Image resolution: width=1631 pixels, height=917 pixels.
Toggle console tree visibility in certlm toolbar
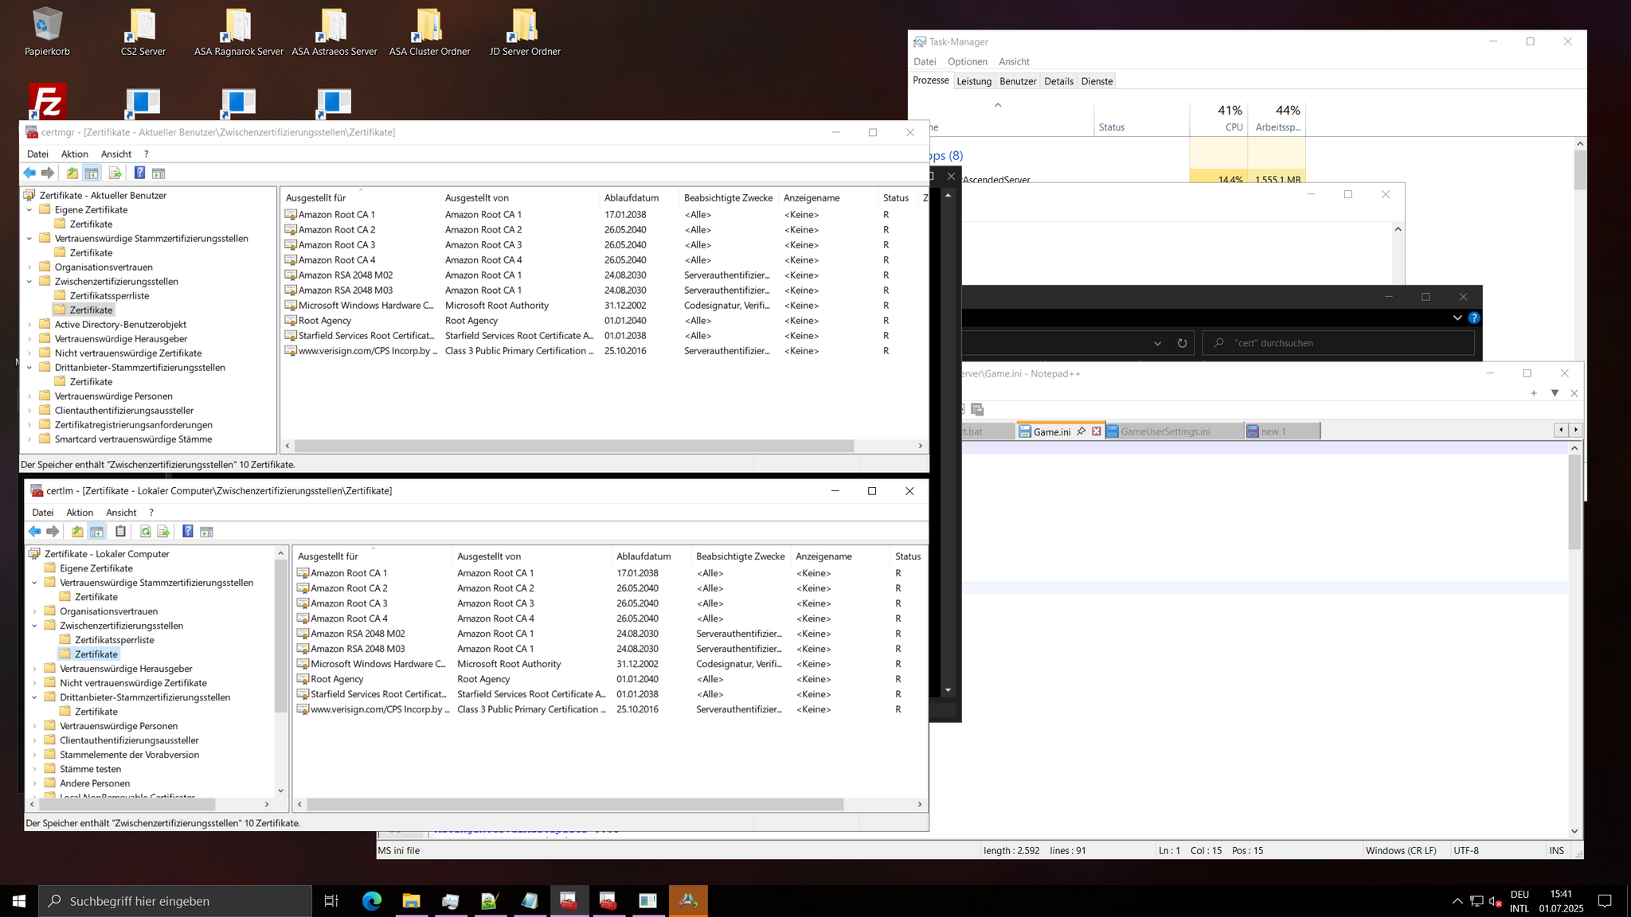tap(97, 532)
